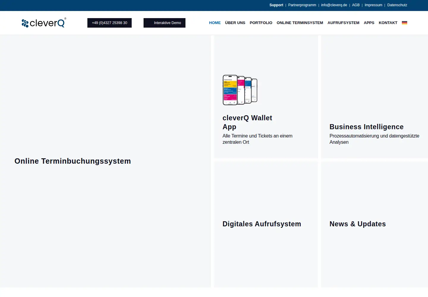Open the Datenschutz link
The image size is (428, 297).
(397, 5)
